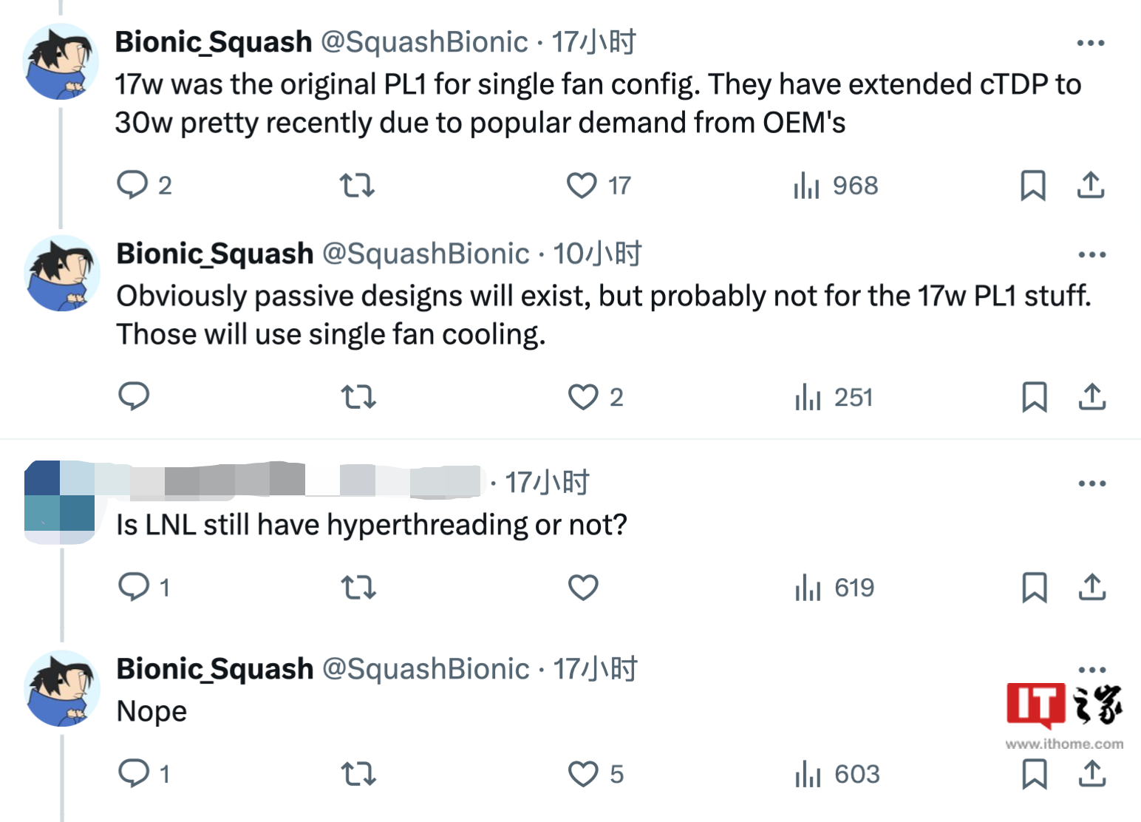Reply to the 17w original PL1 tweet
The image size is (1141, 822).
pyautogui.click(x=133, y=185)
